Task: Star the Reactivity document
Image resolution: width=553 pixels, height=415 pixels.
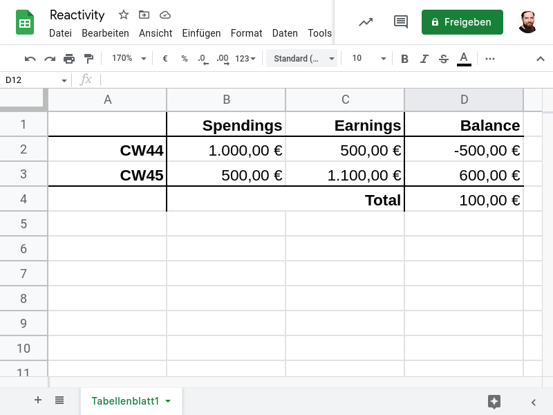Action: 124,15
